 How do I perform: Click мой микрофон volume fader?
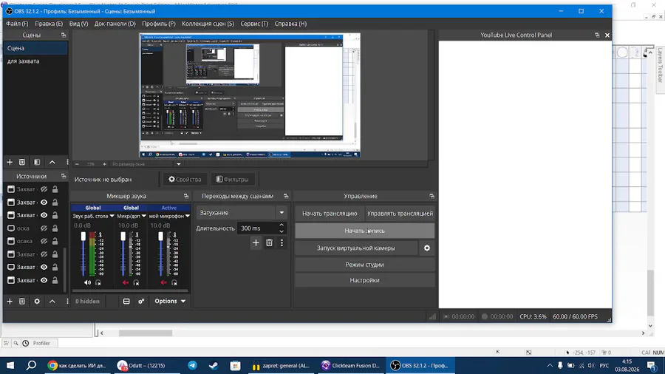(x=161, y=237)
